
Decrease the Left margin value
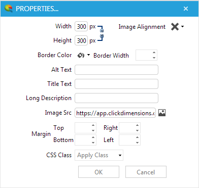point(137,143)
